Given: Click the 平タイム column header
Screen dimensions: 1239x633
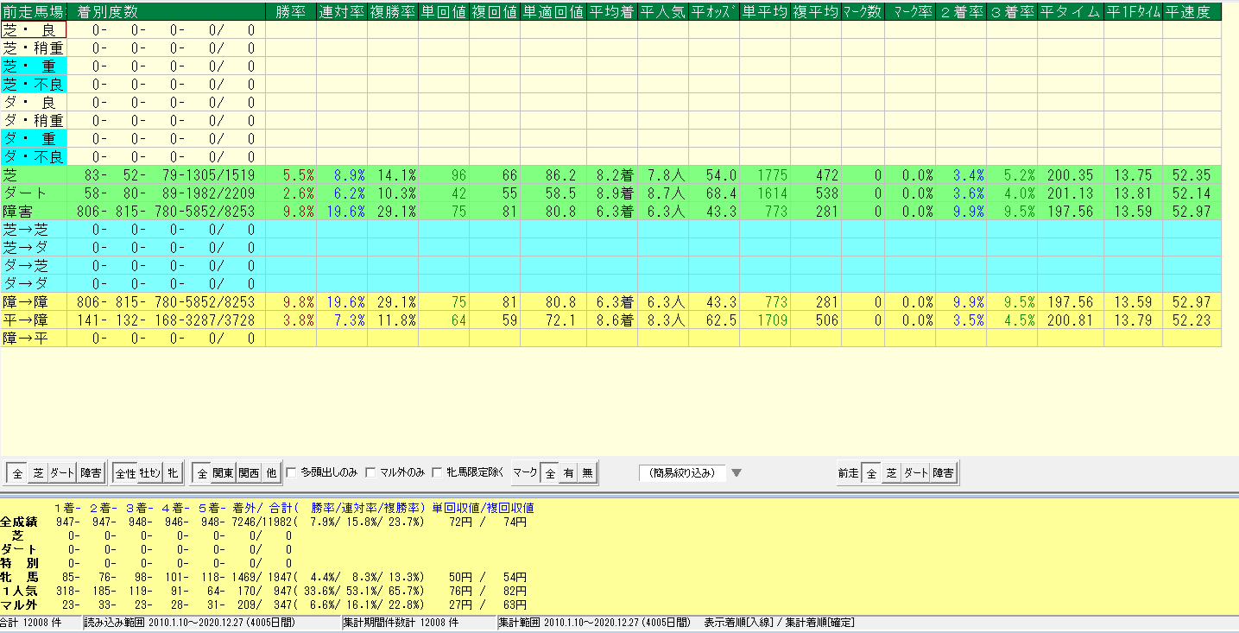Looking at the screenshot, I should (x=1071, y=12).
